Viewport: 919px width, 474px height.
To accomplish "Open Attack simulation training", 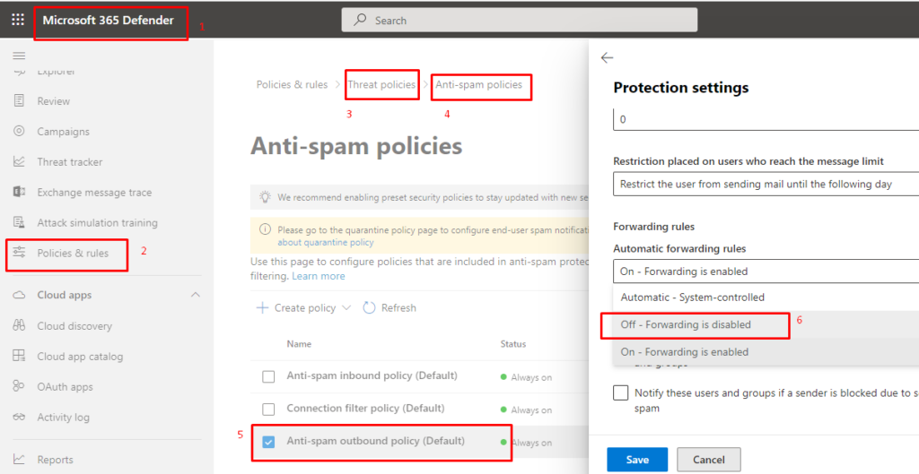I will pos(97,223).
